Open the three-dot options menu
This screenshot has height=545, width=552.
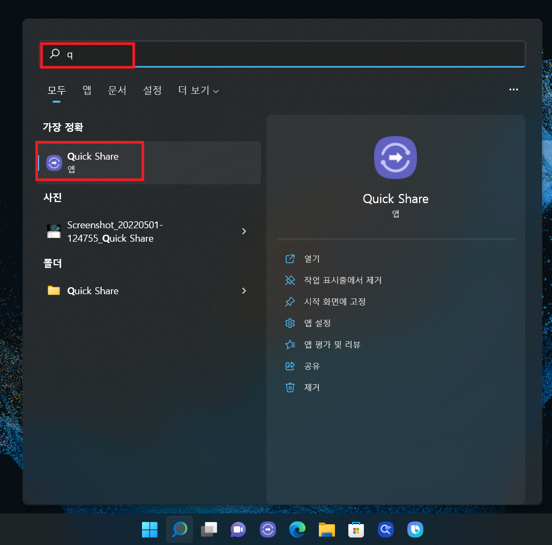click(513, 89)
